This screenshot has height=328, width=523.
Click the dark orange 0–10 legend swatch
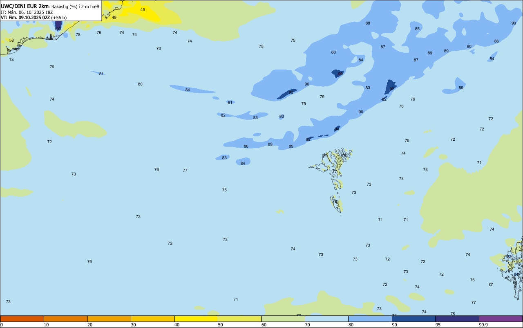[x=22, y=319]
